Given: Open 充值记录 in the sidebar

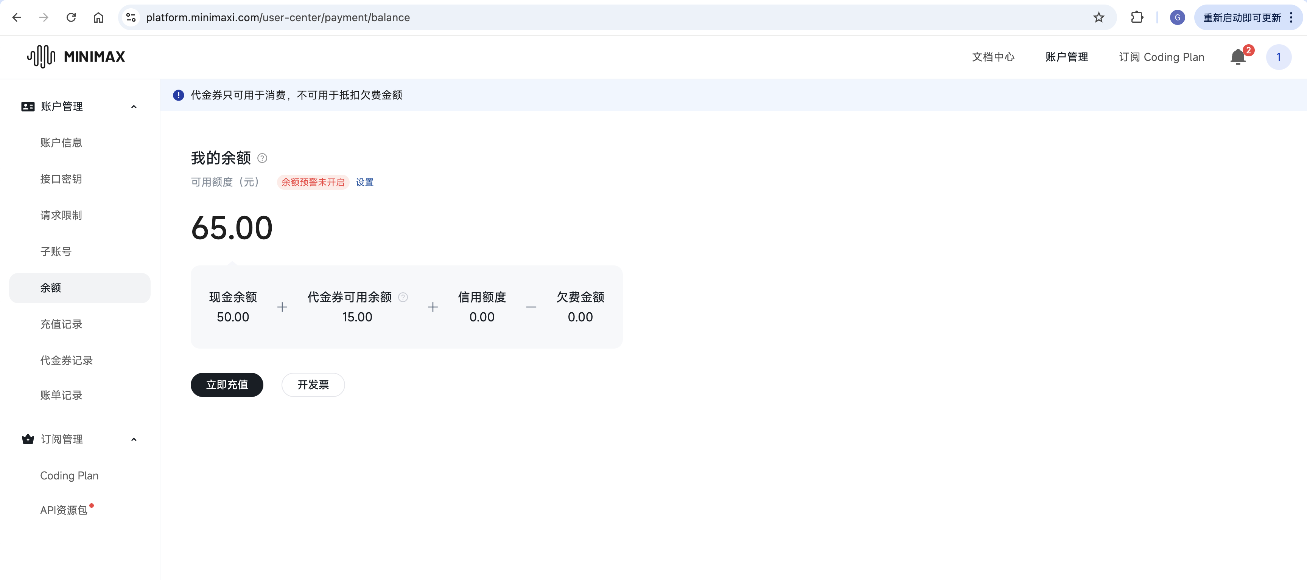Looking at the screenshot, I should coord(61,324).
